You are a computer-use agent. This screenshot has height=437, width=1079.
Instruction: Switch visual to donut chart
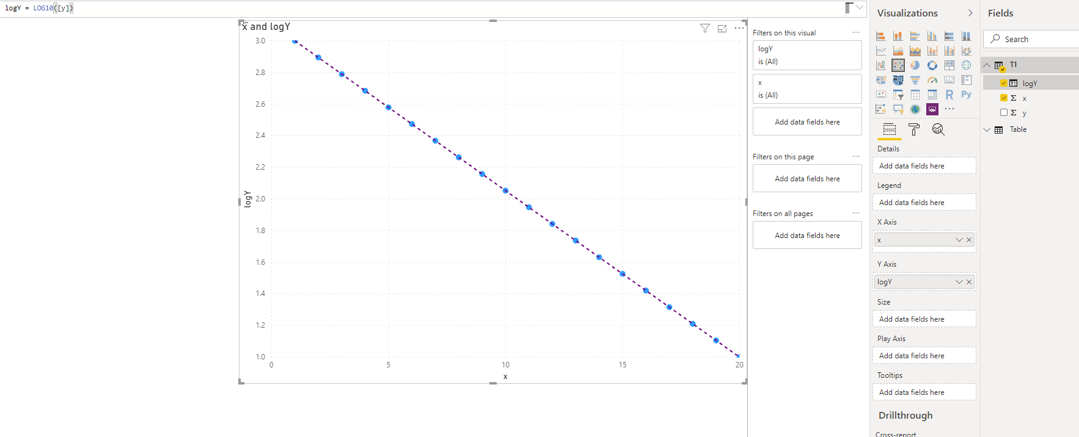click(x=932, y=65)
